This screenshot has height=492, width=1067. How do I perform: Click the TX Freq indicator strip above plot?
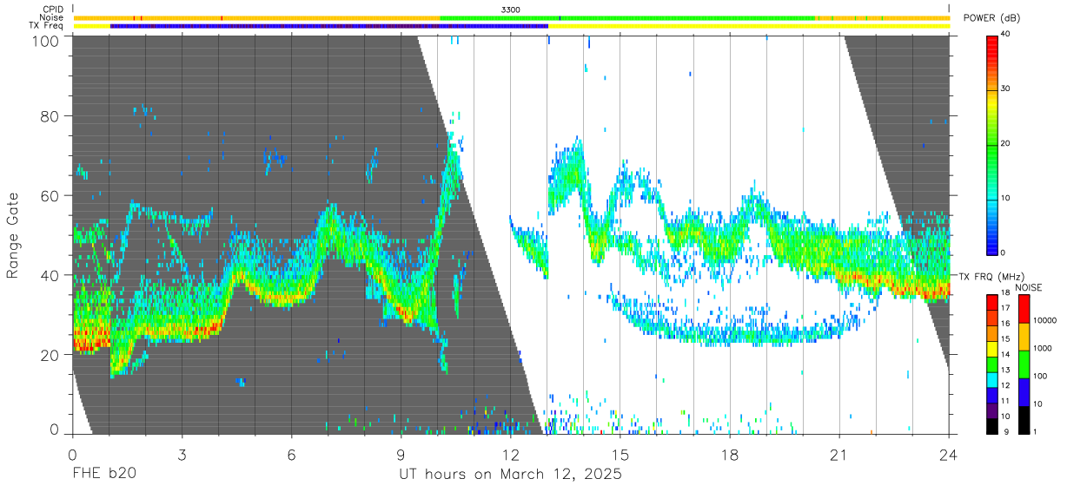pos(511,26)
